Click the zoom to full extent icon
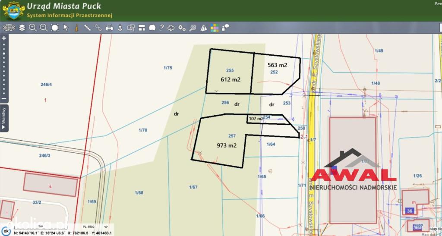This screenshot has height=236, width=442. pos(55,28)
